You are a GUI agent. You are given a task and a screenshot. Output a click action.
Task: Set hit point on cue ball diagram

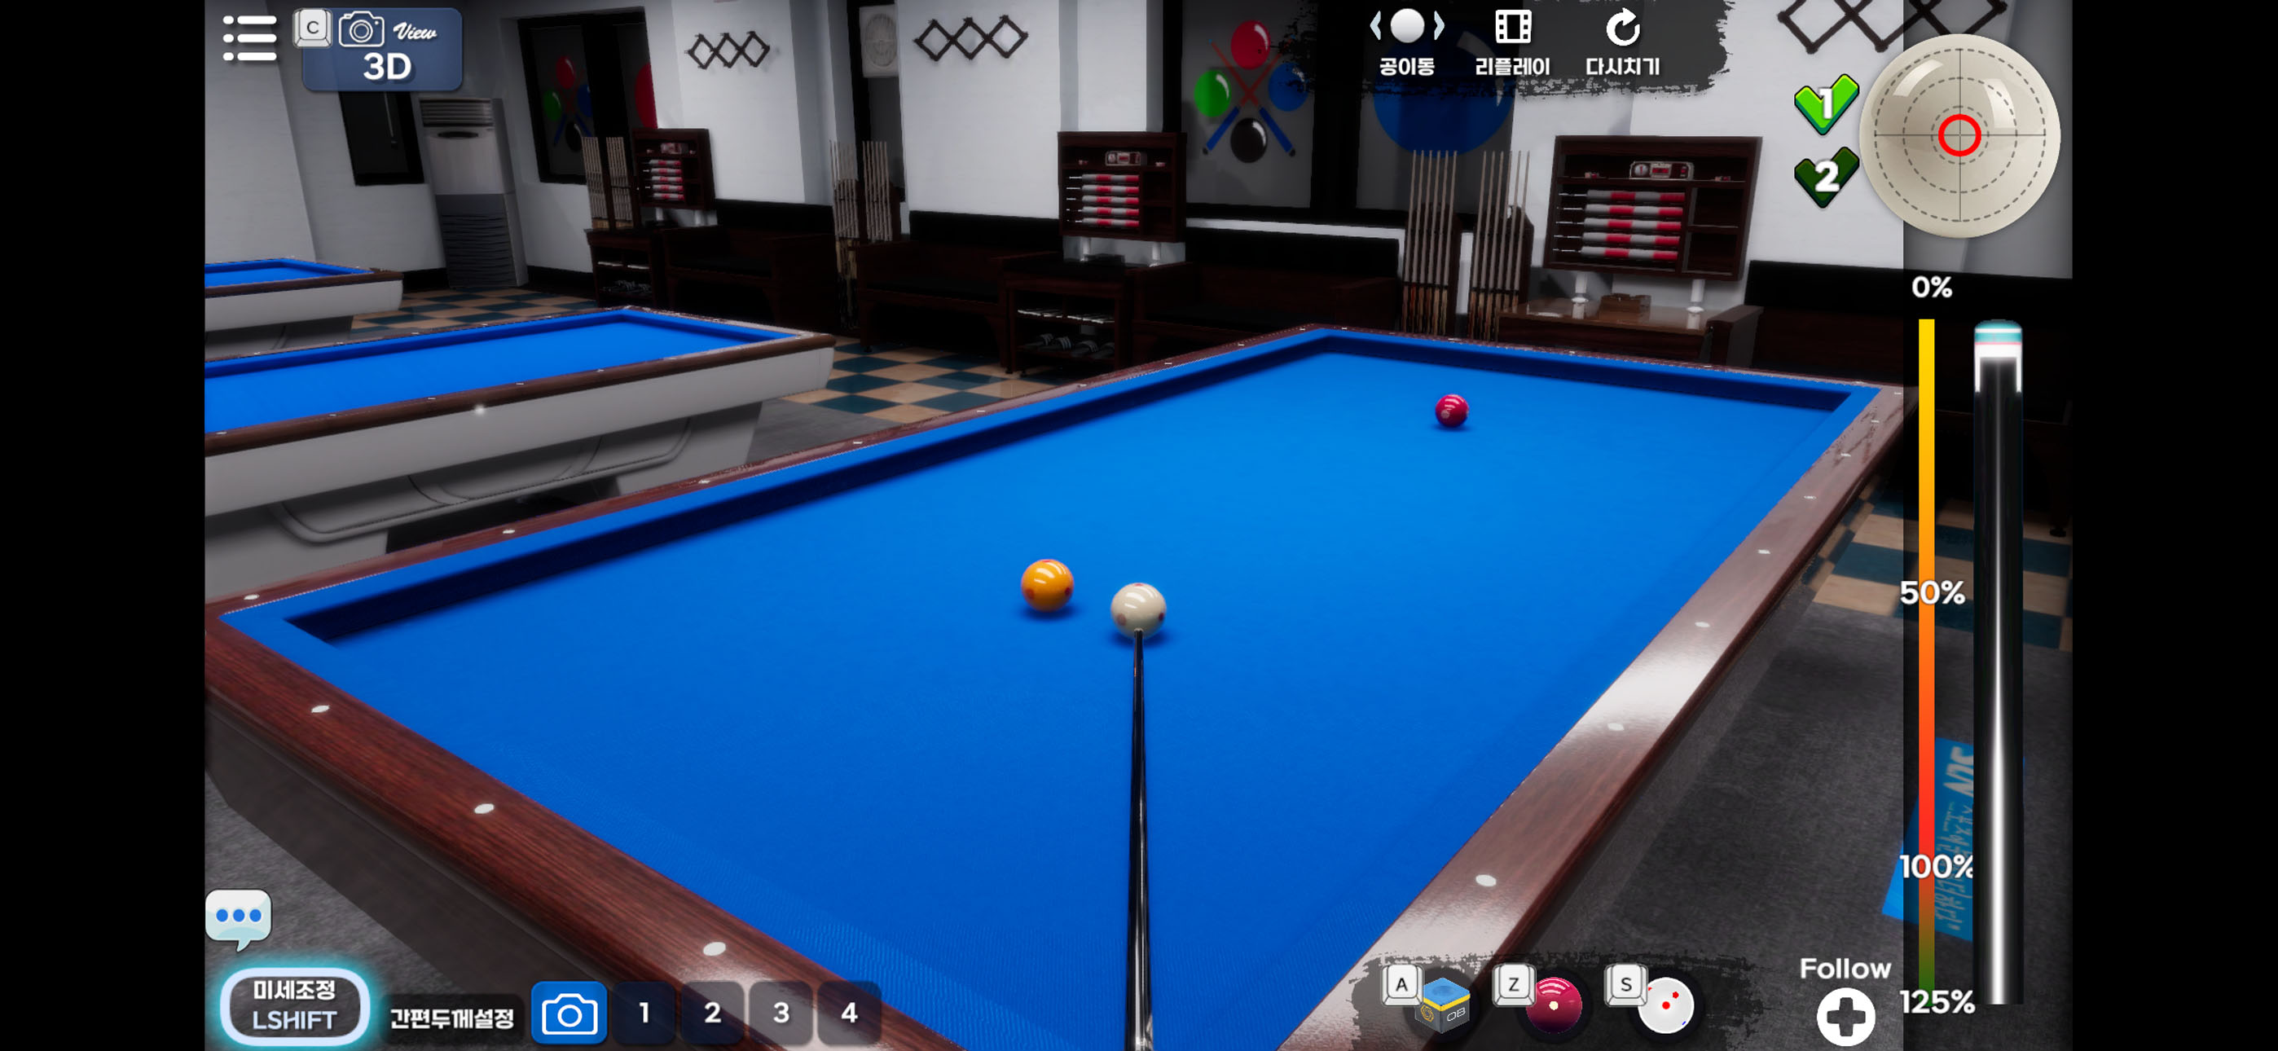pos(1959,135)
